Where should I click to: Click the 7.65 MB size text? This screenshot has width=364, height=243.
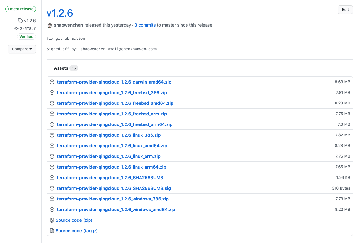[343, 167]
